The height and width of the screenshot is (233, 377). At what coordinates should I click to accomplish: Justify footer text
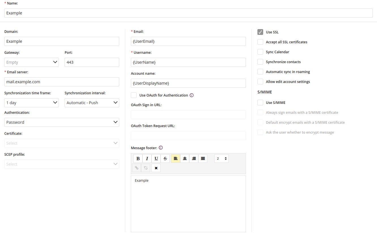tap(203, 159)
